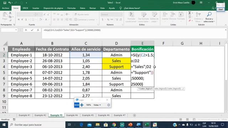Screen dimensions: 228x128
Task: Select row 5 header
Action: [4, 73]
